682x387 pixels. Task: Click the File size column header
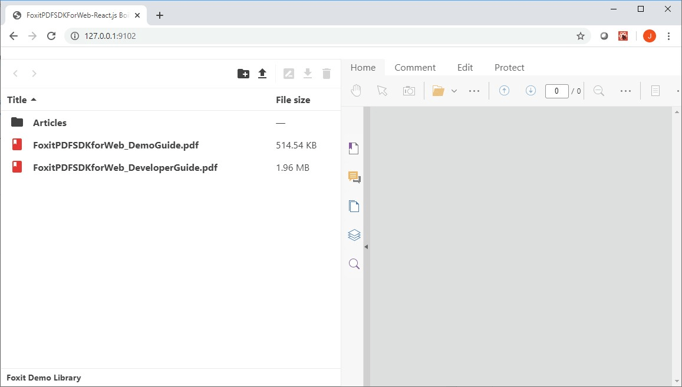[x=293, y=100]
